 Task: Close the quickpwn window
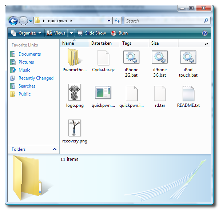pyautogui.click(x=203, y=8)
